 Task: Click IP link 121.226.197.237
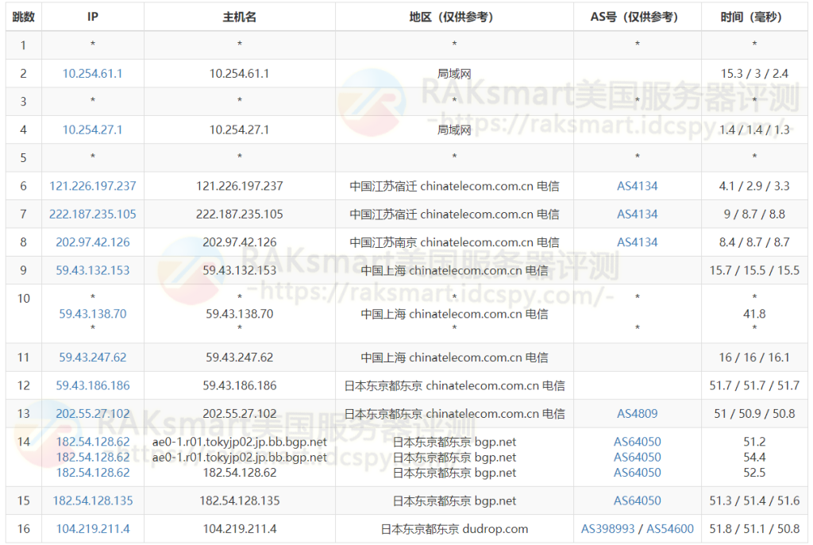pyautogui.click(x=92, y=186)
